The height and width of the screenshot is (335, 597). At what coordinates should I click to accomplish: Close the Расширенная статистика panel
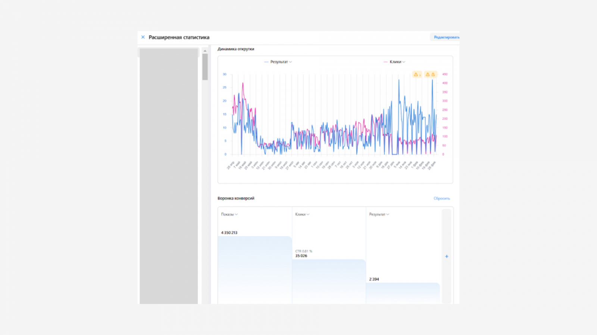(143, 37)
